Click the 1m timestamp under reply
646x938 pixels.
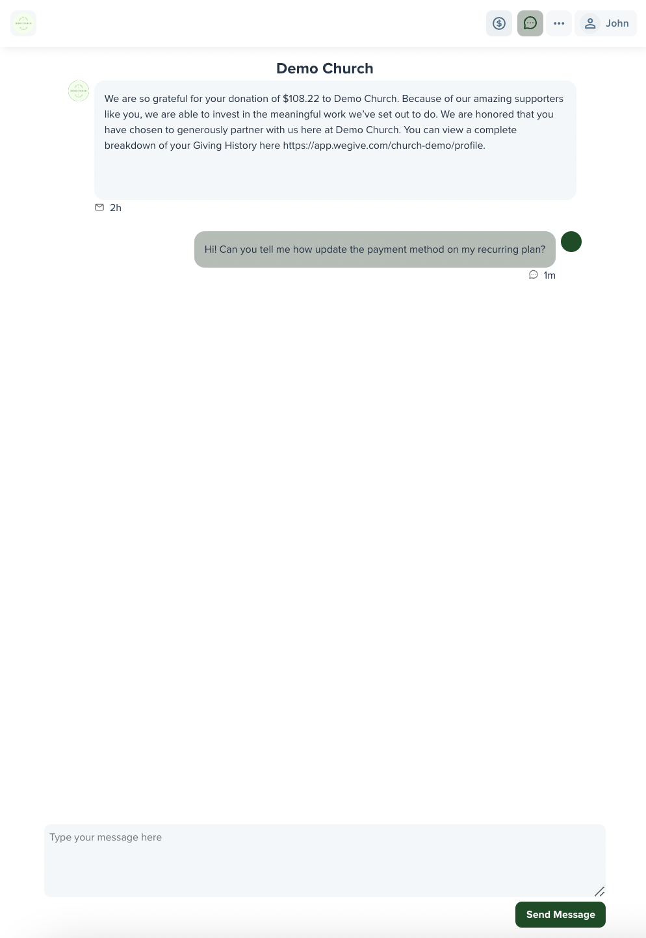[x=550, y=275]
